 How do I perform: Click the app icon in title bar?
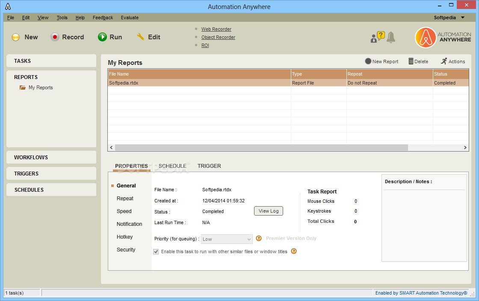(8, 6)
